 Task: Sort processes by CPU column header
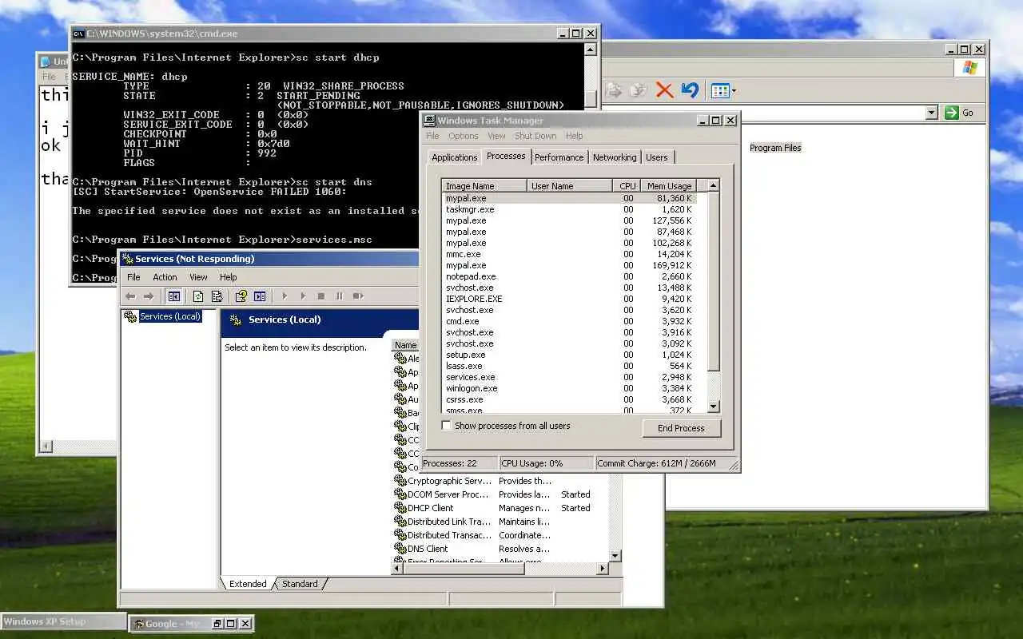click(x=627, y=186)
